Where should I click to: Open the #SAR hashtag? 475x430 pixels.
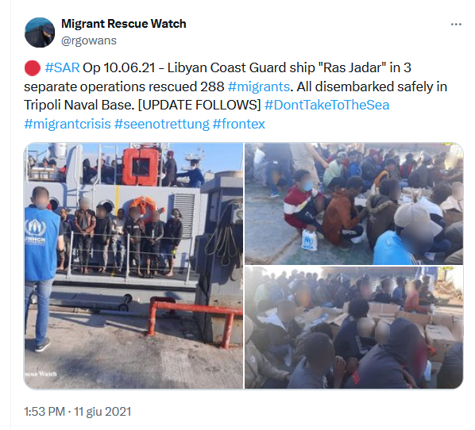62,67
